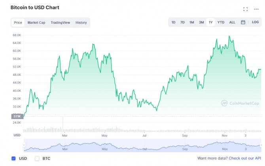Select the 1M time range
The height and width of the screenshot is (166, 265).
(x=191, y=23)
